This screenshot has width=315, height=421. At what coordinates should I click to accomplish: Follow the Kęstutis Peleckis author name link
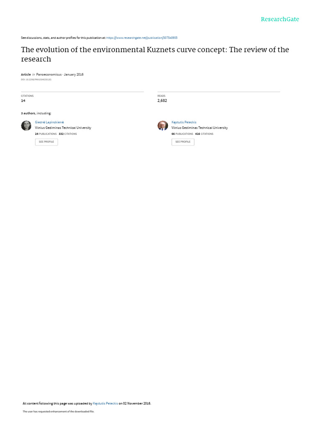[184, 122]
